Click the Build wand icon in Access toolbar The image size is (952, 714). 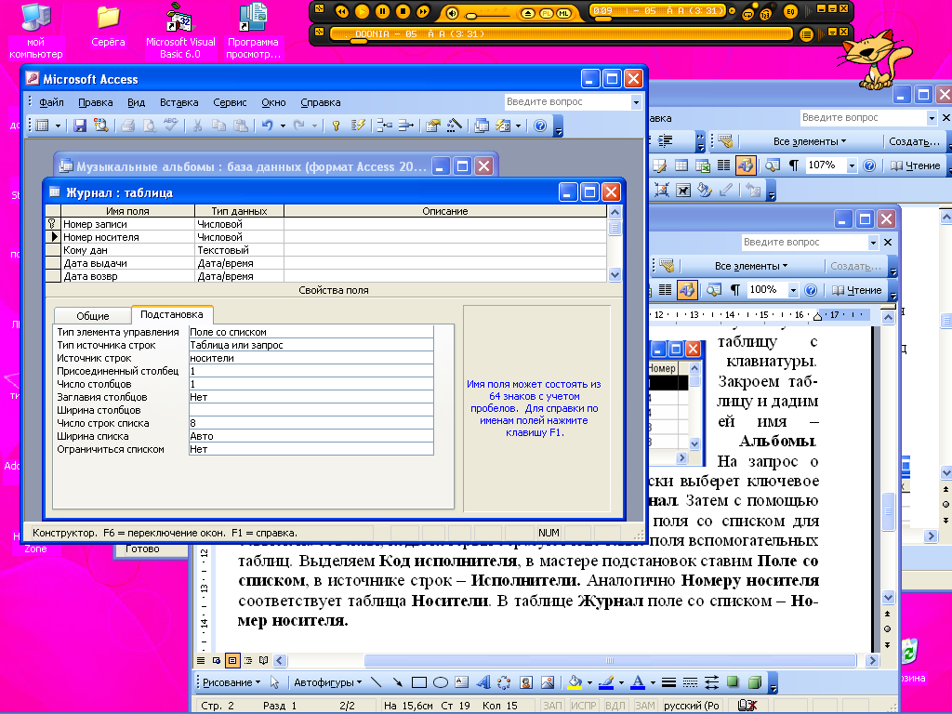coord(454,126)
